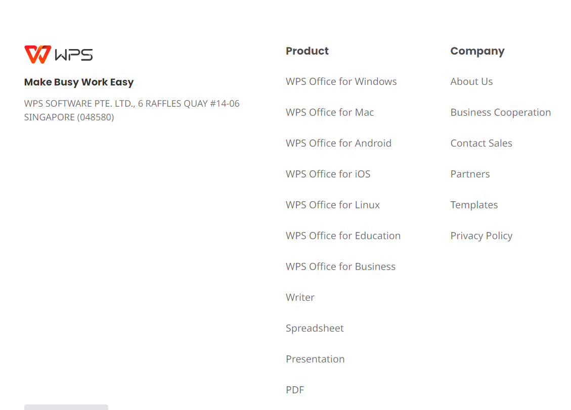
Task: Select WPS Office for Education
Action: coord(343,236)
